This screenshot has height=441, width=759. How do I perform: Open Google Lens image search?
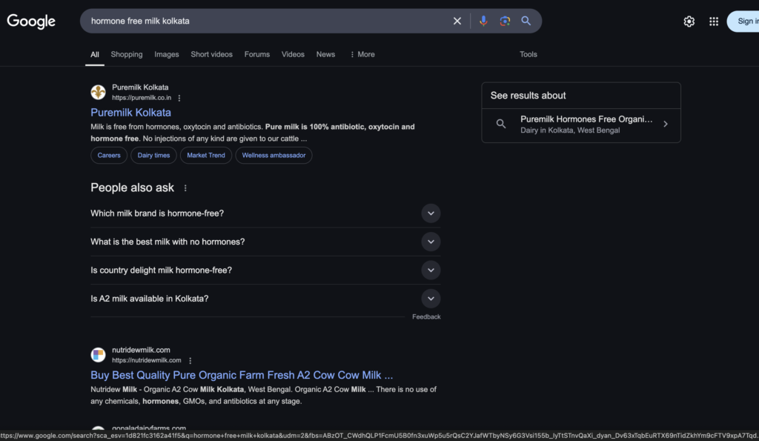click(x=505, y=21)
